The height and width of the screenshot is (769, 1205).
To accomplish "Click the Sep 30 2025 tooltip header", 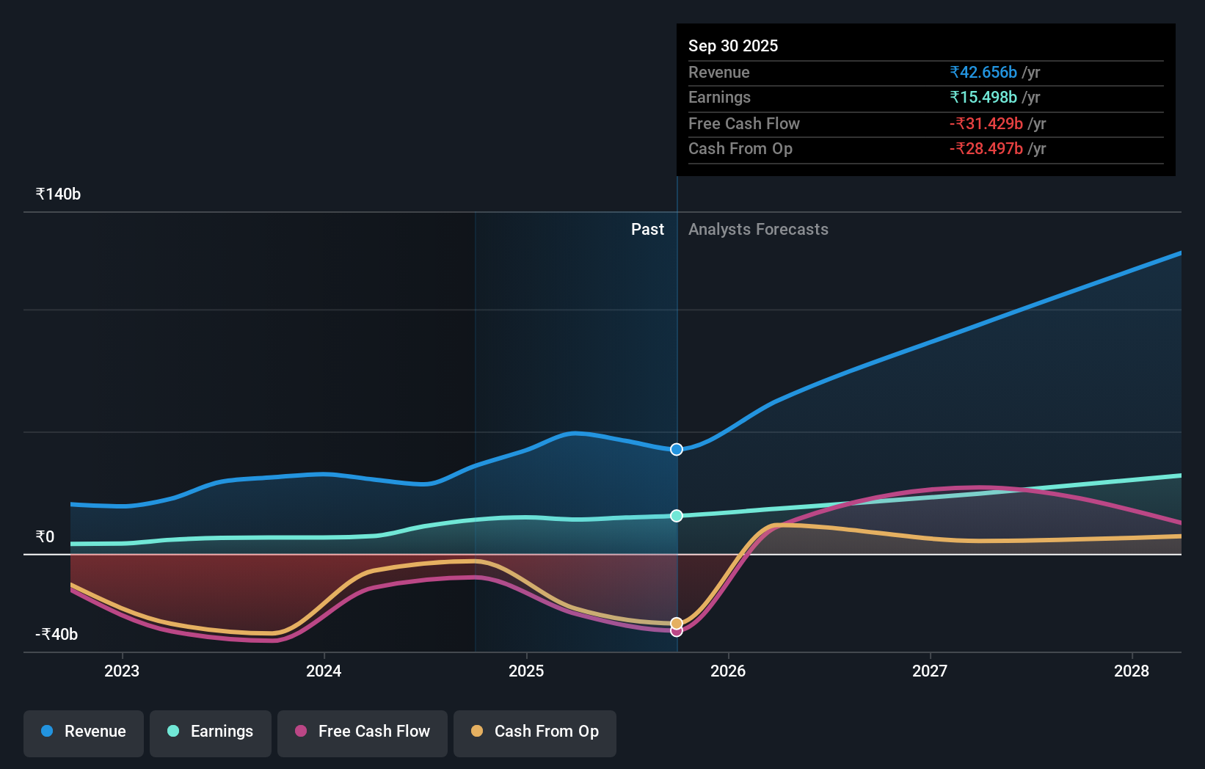I will point(733,45).
